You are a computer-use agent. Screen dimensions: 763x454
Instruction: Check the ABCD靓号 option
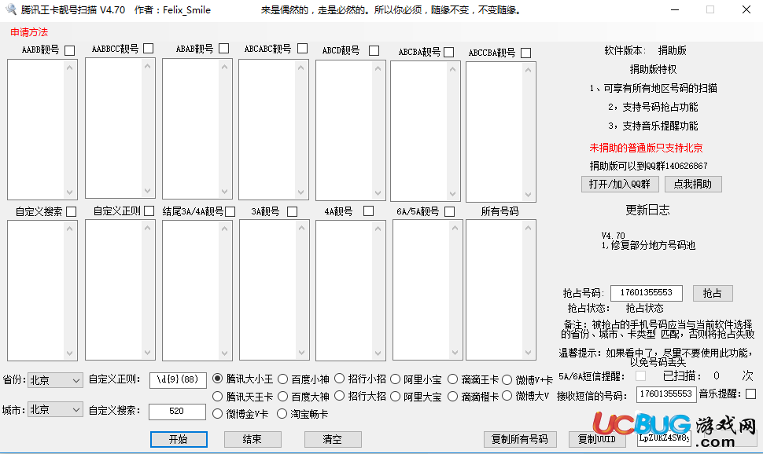[x=374, y=50]
